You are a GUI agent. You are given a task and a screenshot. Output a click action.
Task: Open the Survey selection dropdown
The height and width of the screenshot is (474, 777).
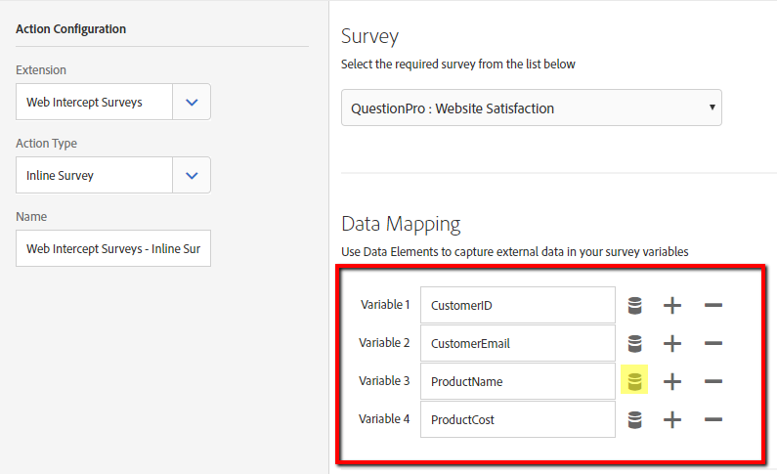pos(531,108)
